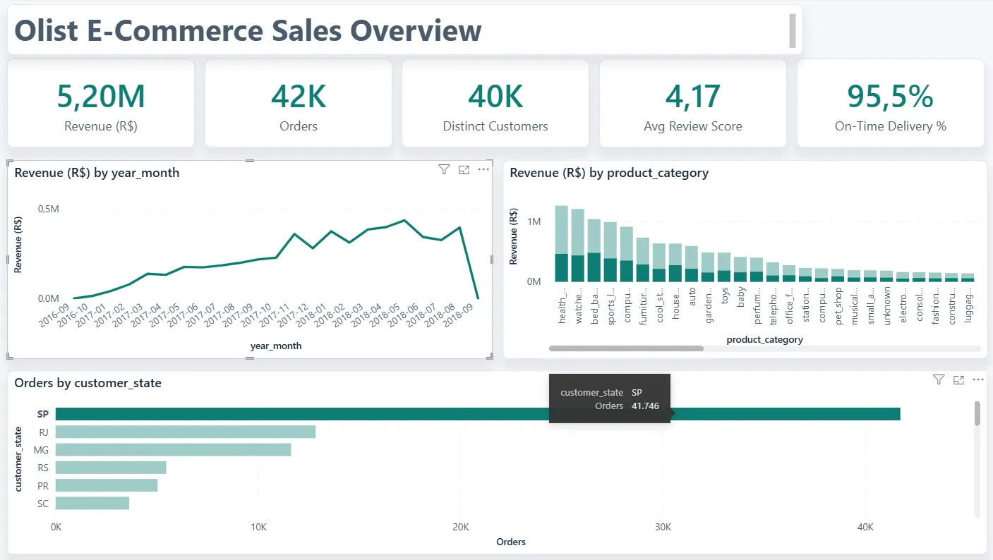Screen dimensions: 993x560
Task: Click focus mode icon on Orders by customer_state
Action: 958,379
